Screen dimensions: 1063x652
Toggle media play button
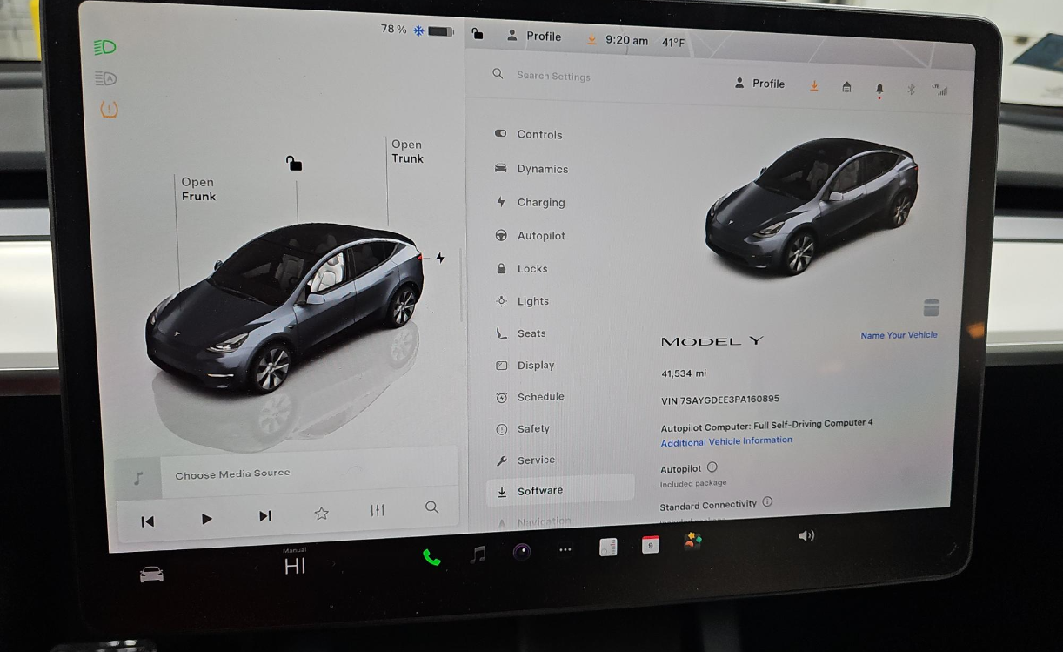point(206,519)
